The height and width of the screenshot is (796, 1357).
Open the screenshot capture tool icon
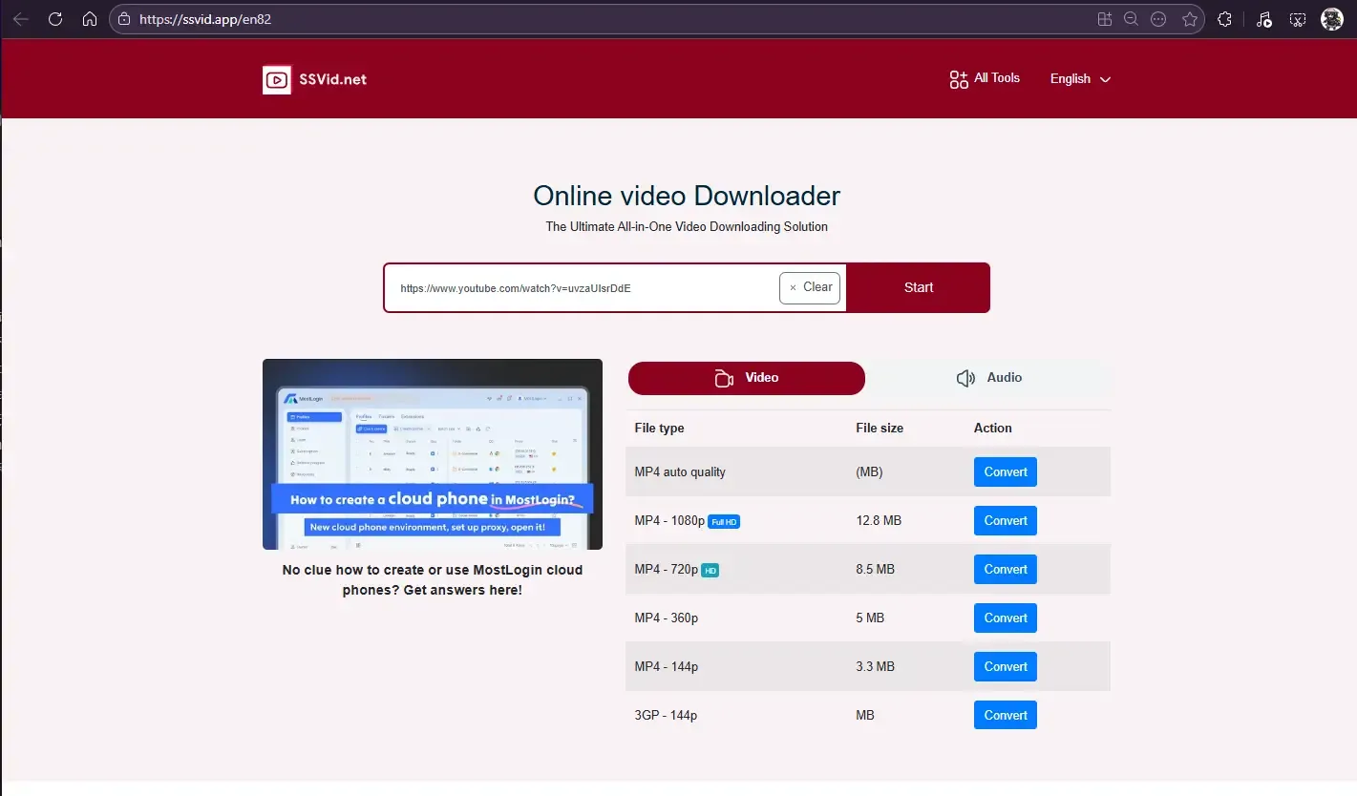click(x=1297, y=19)
